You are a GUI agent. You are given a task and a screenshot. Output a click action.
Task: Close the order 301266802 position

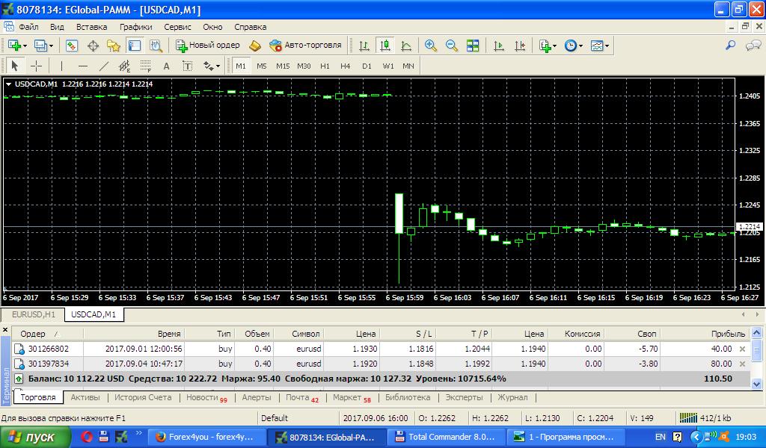(742, 349)
